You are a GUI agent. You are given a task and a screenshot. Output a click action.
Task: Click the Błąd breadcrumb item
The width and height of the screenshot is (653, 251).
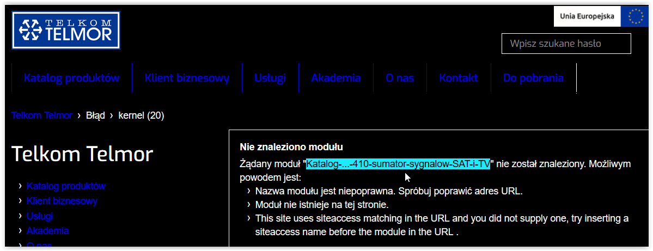point(95,115)
